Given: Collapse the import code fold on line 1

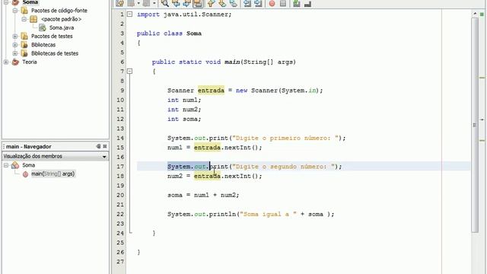Looking at the screenshot, I should (130, 14).
